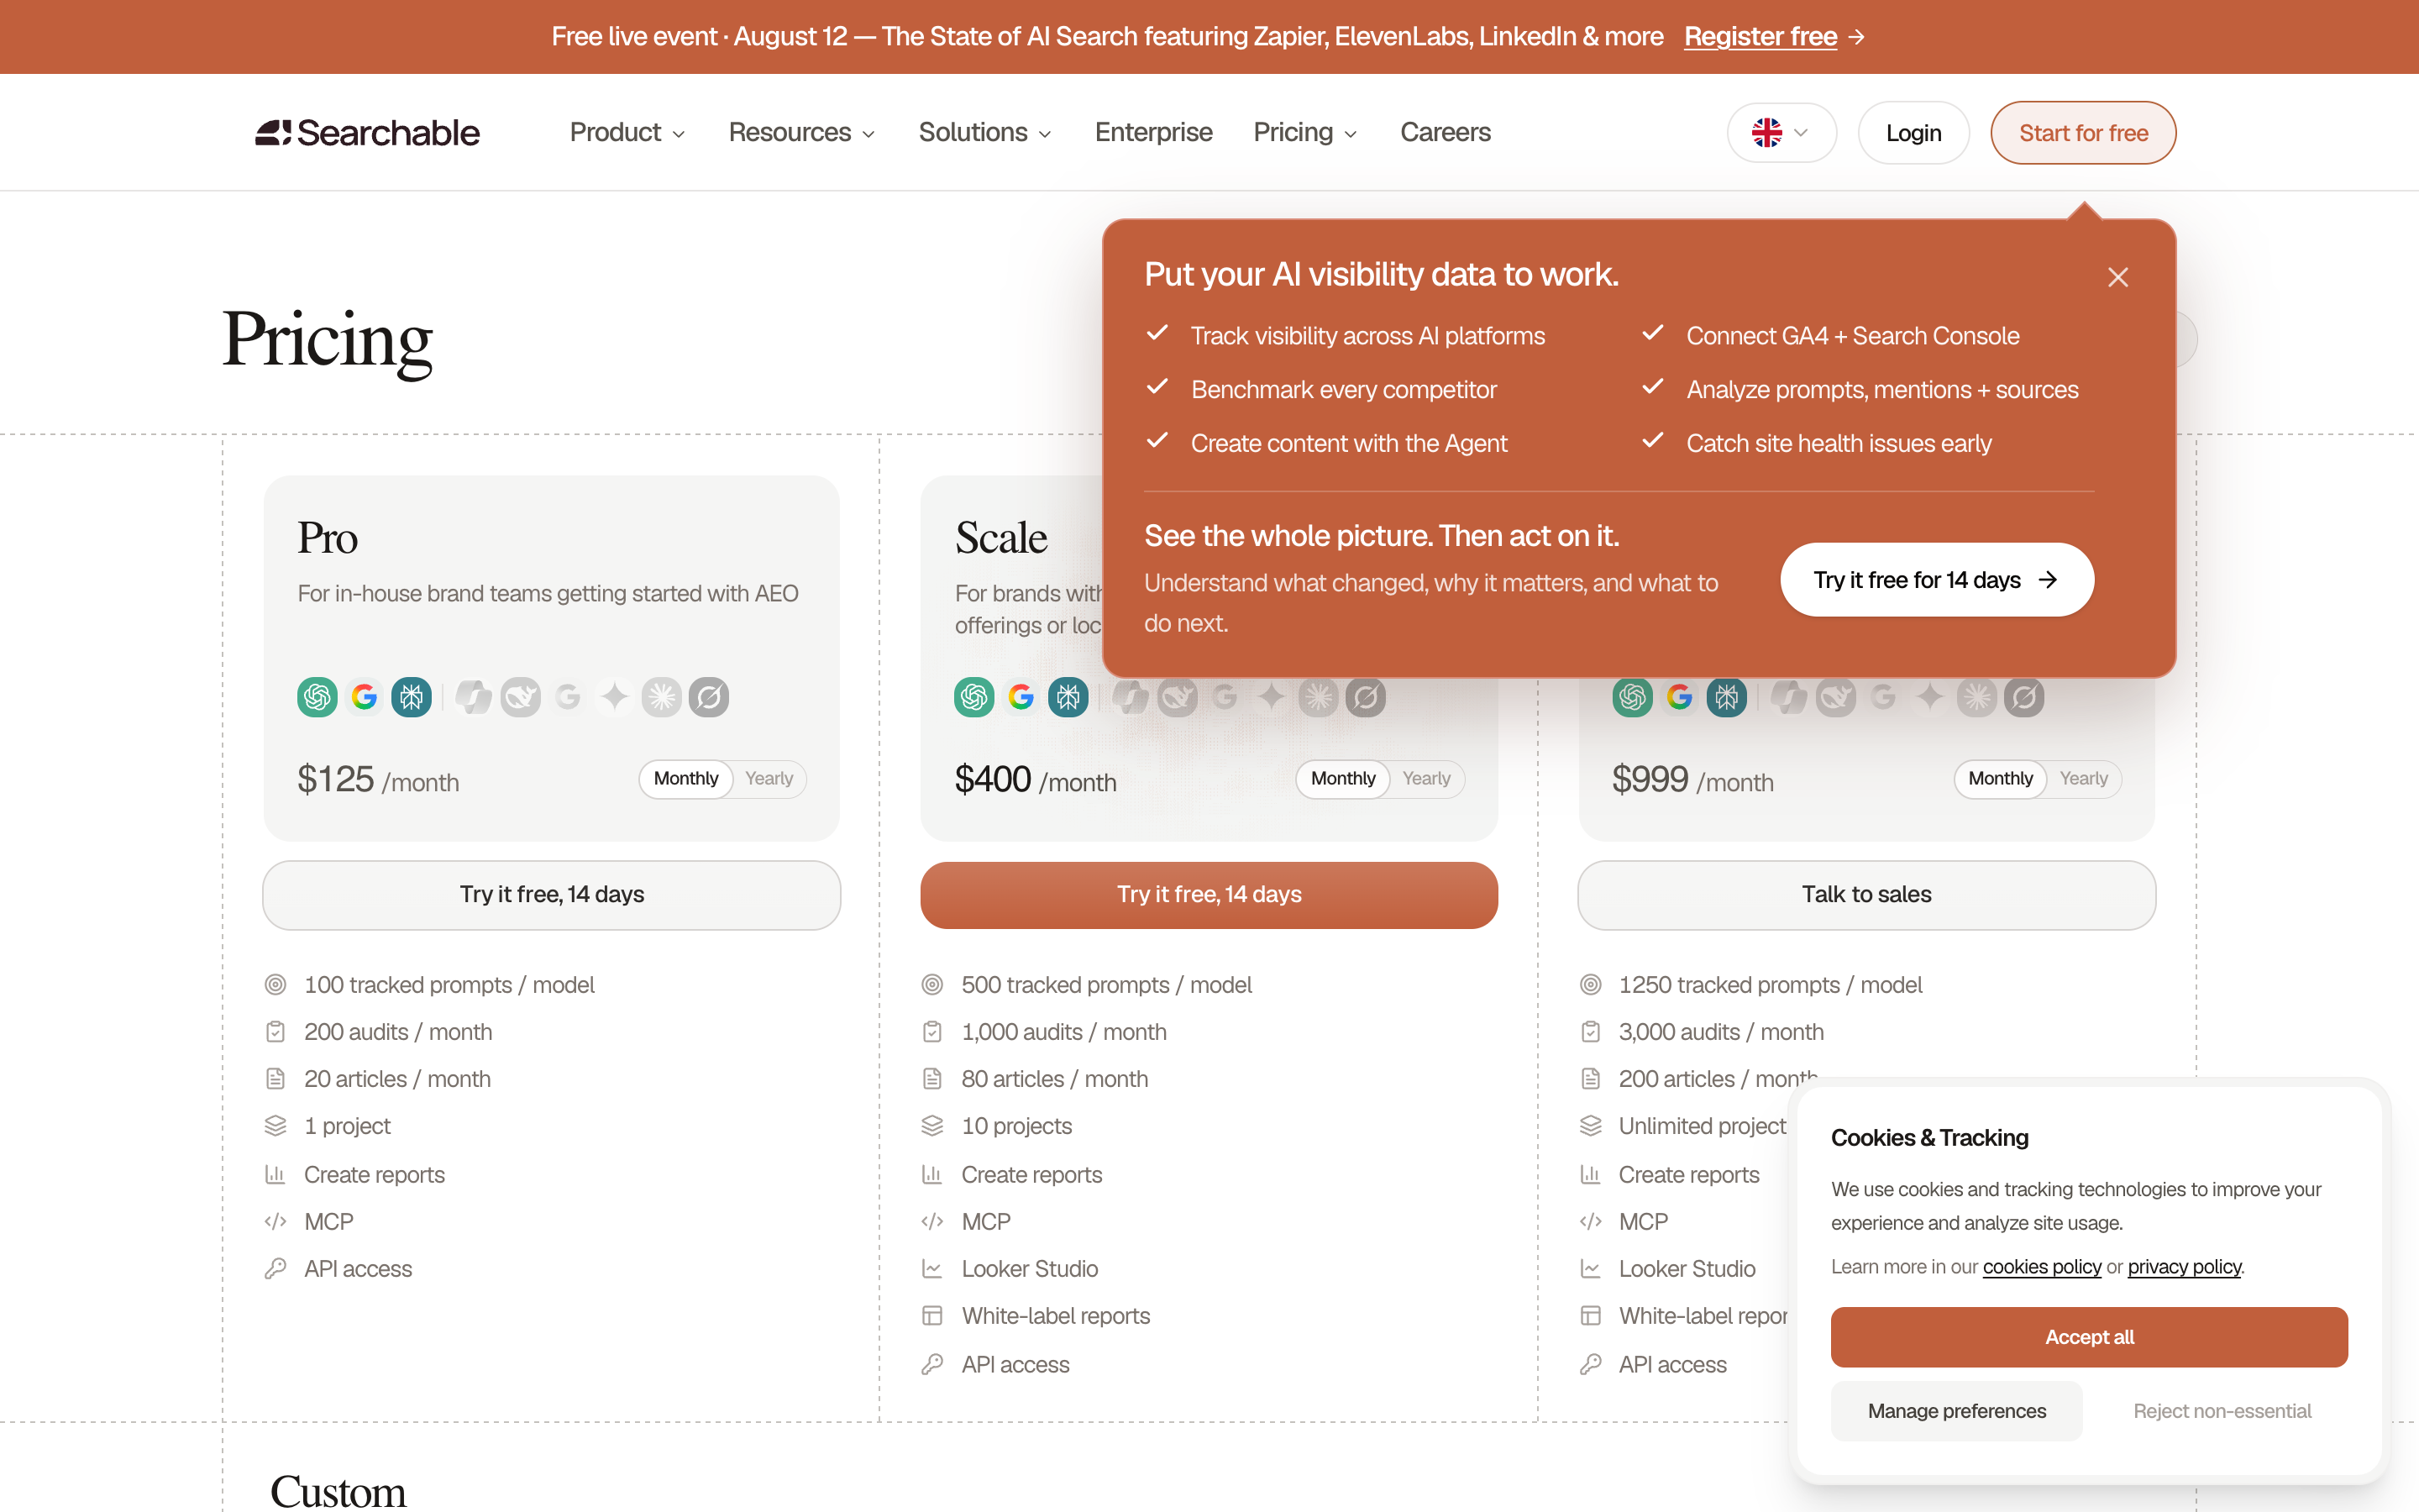Reject non-essential cookies
The width and height of the screenshot is (2419, 1512).
(2222, 1411)
